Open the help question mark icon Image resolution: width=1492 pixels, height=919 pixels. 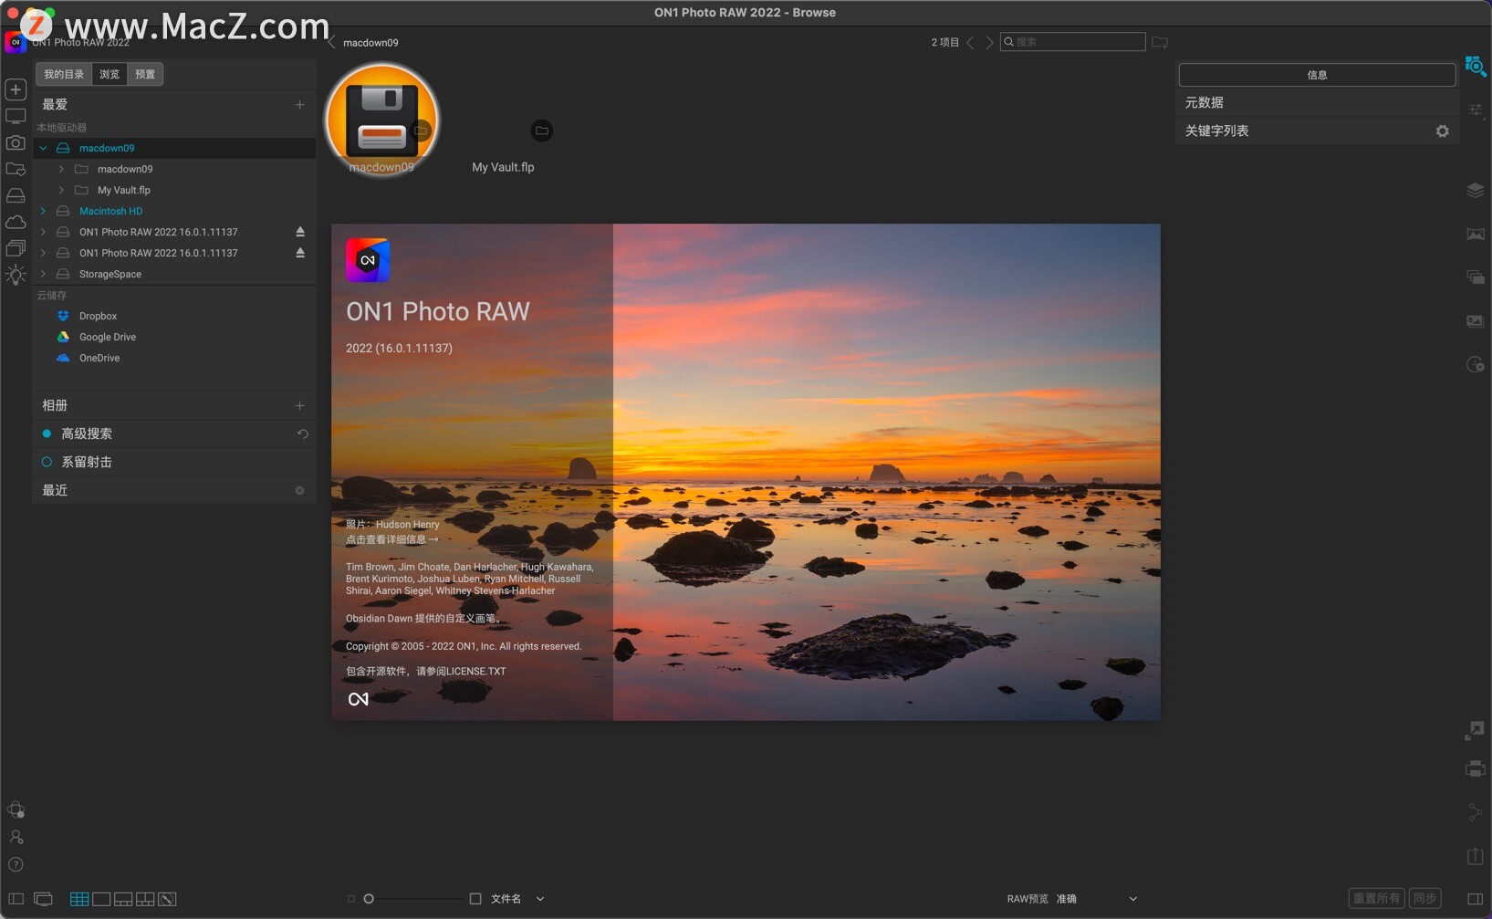coord(16,864)
